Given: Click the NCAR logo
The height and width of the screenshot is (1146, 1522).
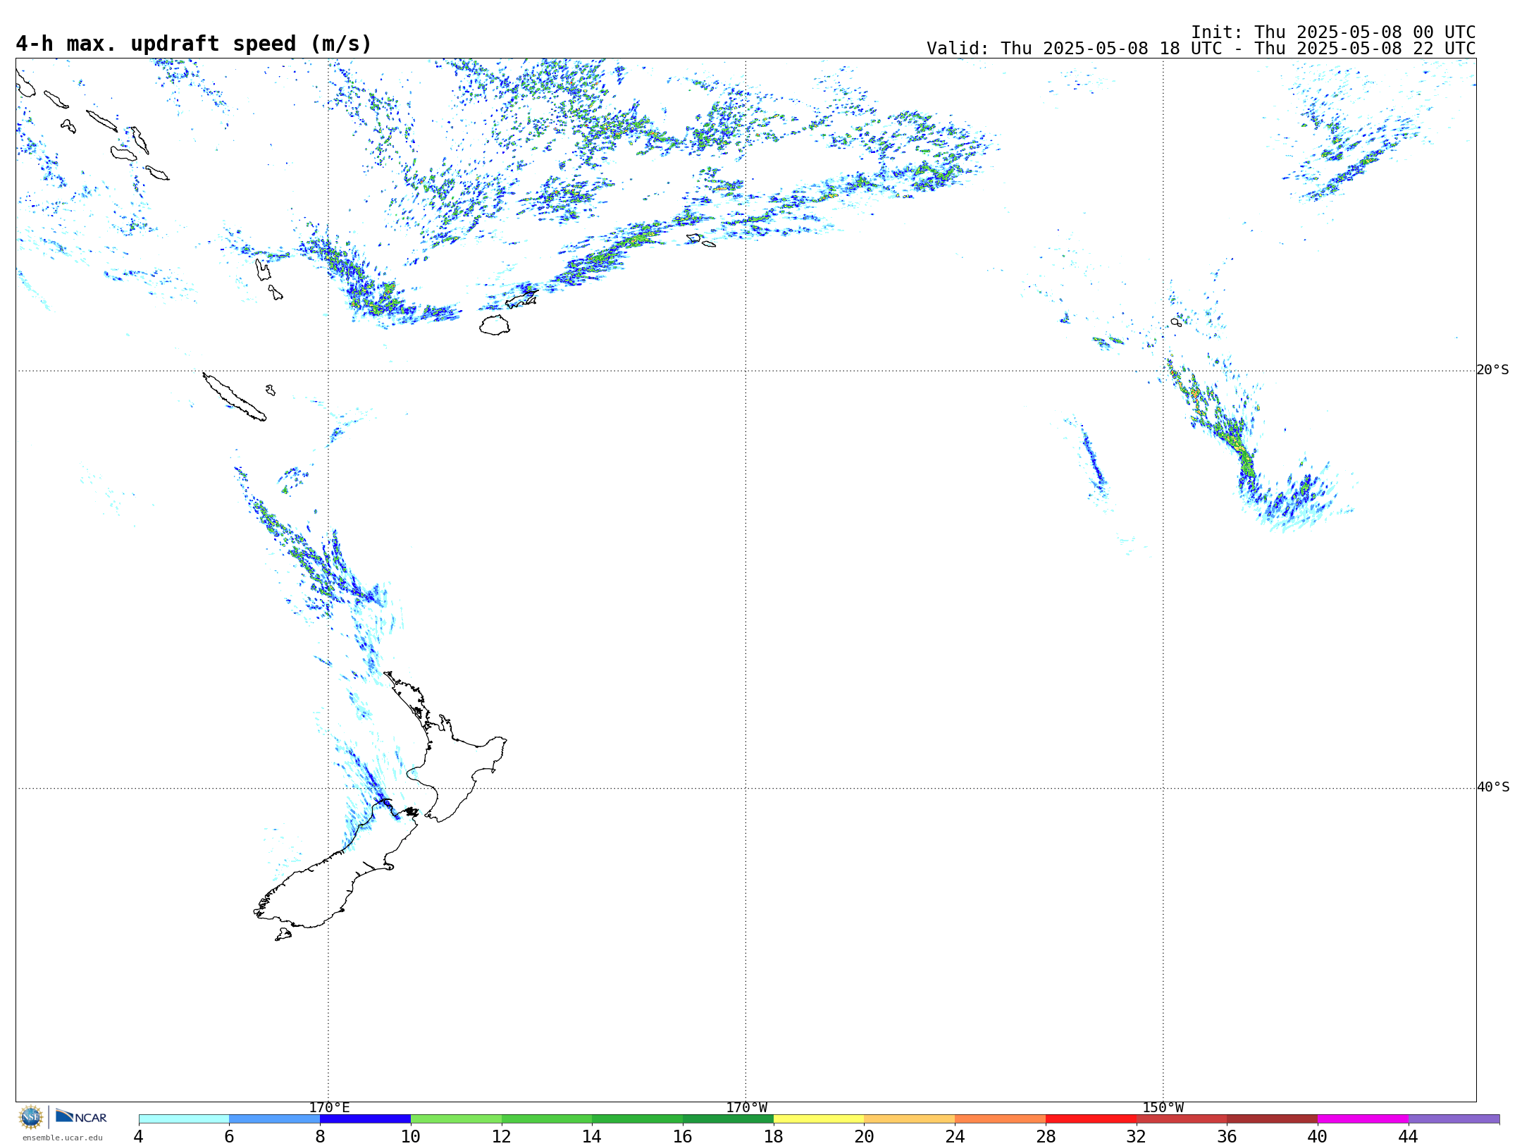Looking at the screenshot, I should (81, 1116).
